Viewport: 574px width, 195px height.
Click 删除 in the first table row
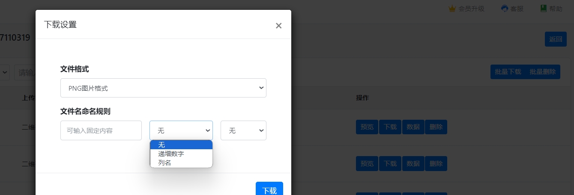pyautogui.click(x=436, y=127)
